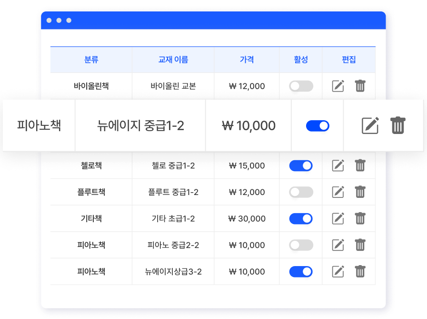Click the delete icon on the highlighted 피아노책 row
Viewport: 427px width, 319px height.
pyautogui.click(x=398, y=125)
